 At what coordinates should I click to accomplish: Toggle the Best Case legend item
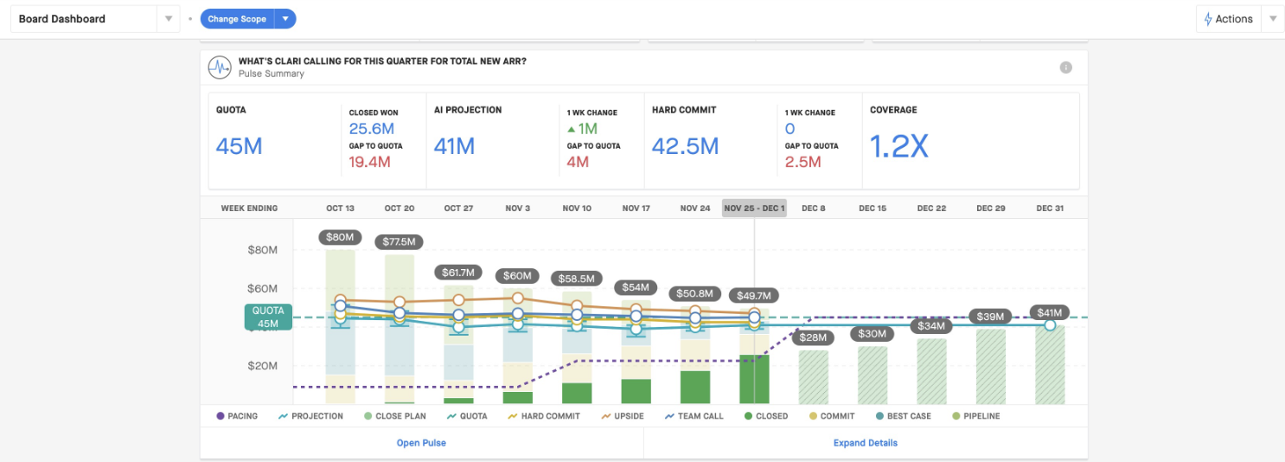pos(903,416)
